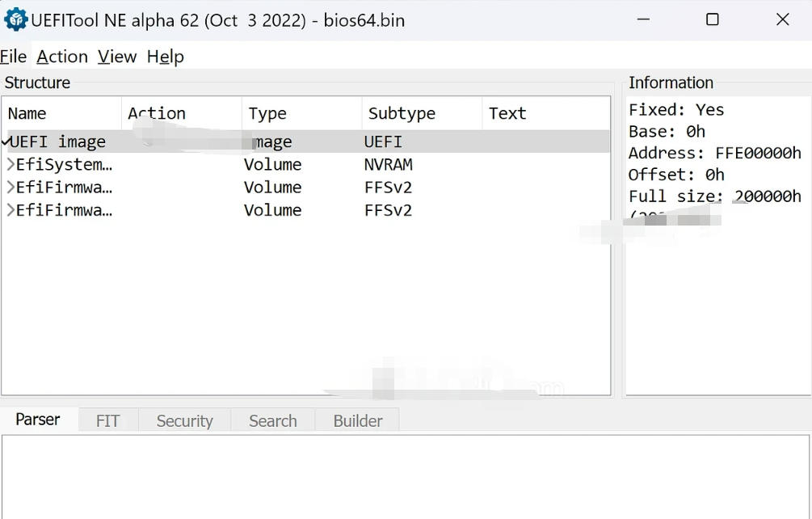Viewport: 812px width, 519px height.
Task: Click 'Address: FFE00000h' information line
Action: click(x=715, y=154)
